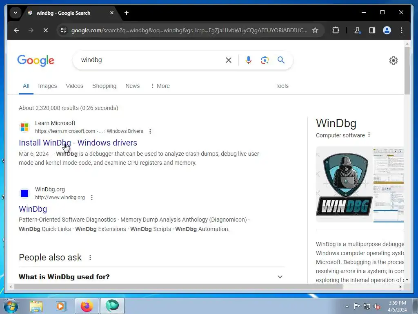Open the search Tools options
This screenshot has height=314, width=418.
pyautogui.click(x=282, y=86)
